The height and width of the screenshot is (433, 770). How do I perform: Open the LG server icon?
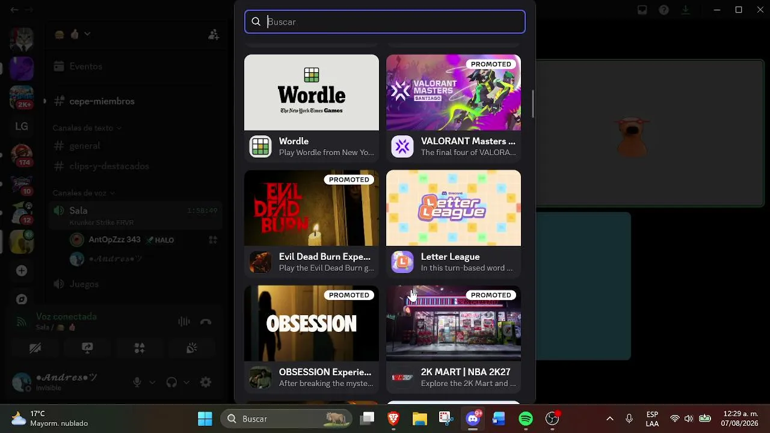(22, 126)
